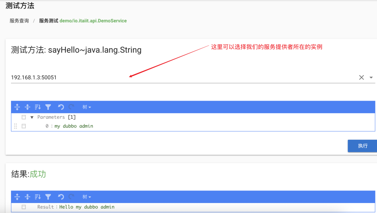Open the action menu for the parameter 0 row

coord(24,126)
